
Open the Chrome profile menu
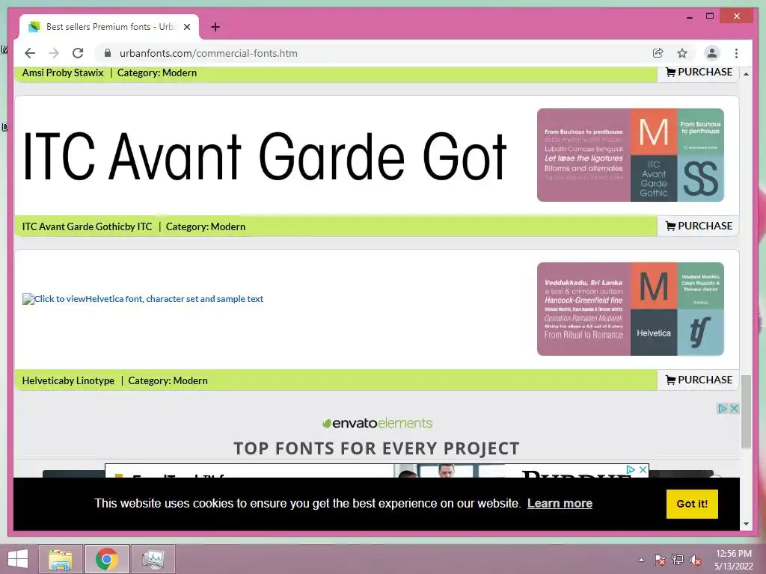pos(712,53)
